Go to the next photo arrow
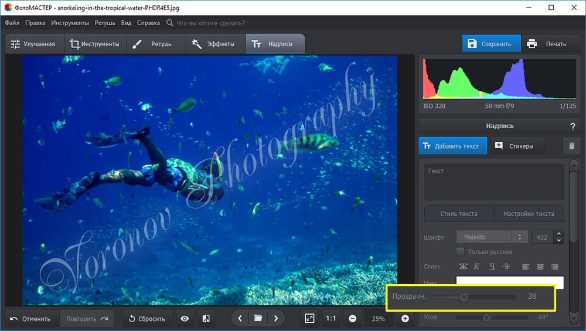 (x=275, y=319)
